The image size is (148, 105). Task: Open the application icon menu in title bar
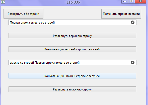pos(3,2)
